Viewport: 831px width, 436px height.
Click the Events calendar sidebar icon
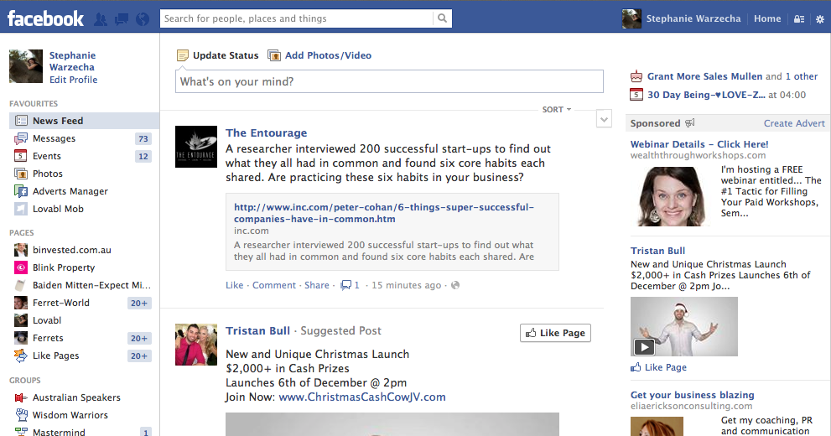point(20,156)
